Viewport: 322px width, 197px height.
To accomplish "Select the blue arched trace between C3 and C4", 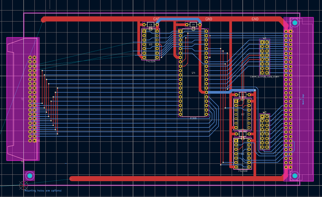I will 176,19.
